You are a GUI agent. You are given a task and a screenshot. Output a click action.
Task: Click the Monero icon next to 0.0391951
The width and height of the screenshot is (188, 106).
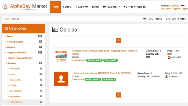tap(169, 57)
